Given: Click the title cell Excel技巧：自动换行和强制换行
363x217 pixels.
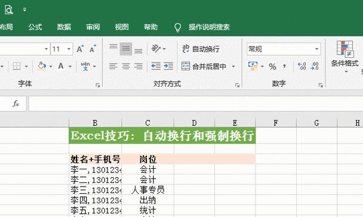Looking at the screenshot, I should pos(162,135).
